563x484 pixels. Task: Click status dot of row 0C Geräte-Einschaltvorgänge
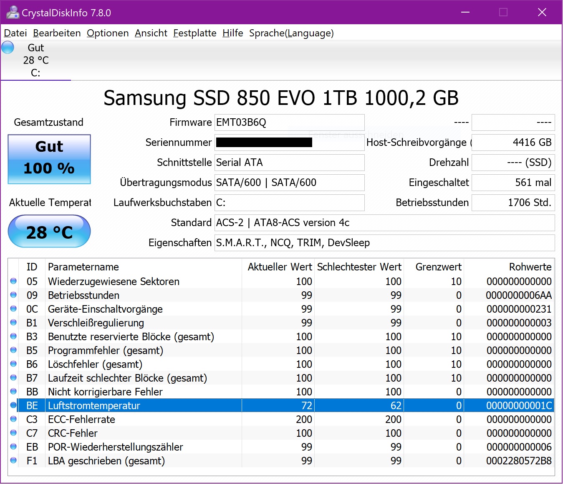tap(13, 309)
